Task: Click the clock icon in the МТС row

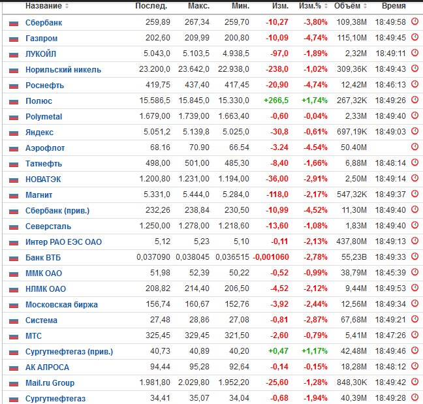Action: point(415,334)
